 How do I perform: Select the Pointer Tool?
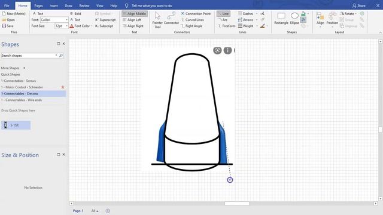157,20
